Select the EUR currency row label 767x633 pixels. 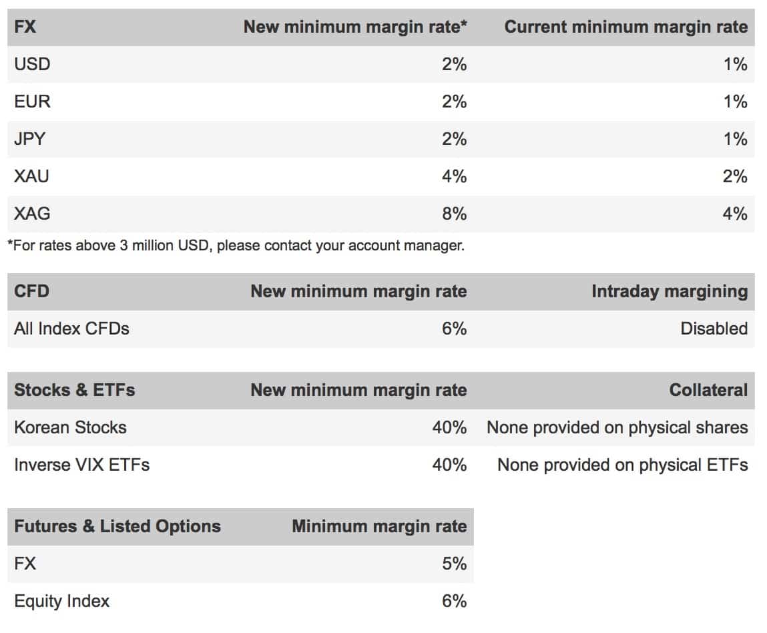(32, 102)
